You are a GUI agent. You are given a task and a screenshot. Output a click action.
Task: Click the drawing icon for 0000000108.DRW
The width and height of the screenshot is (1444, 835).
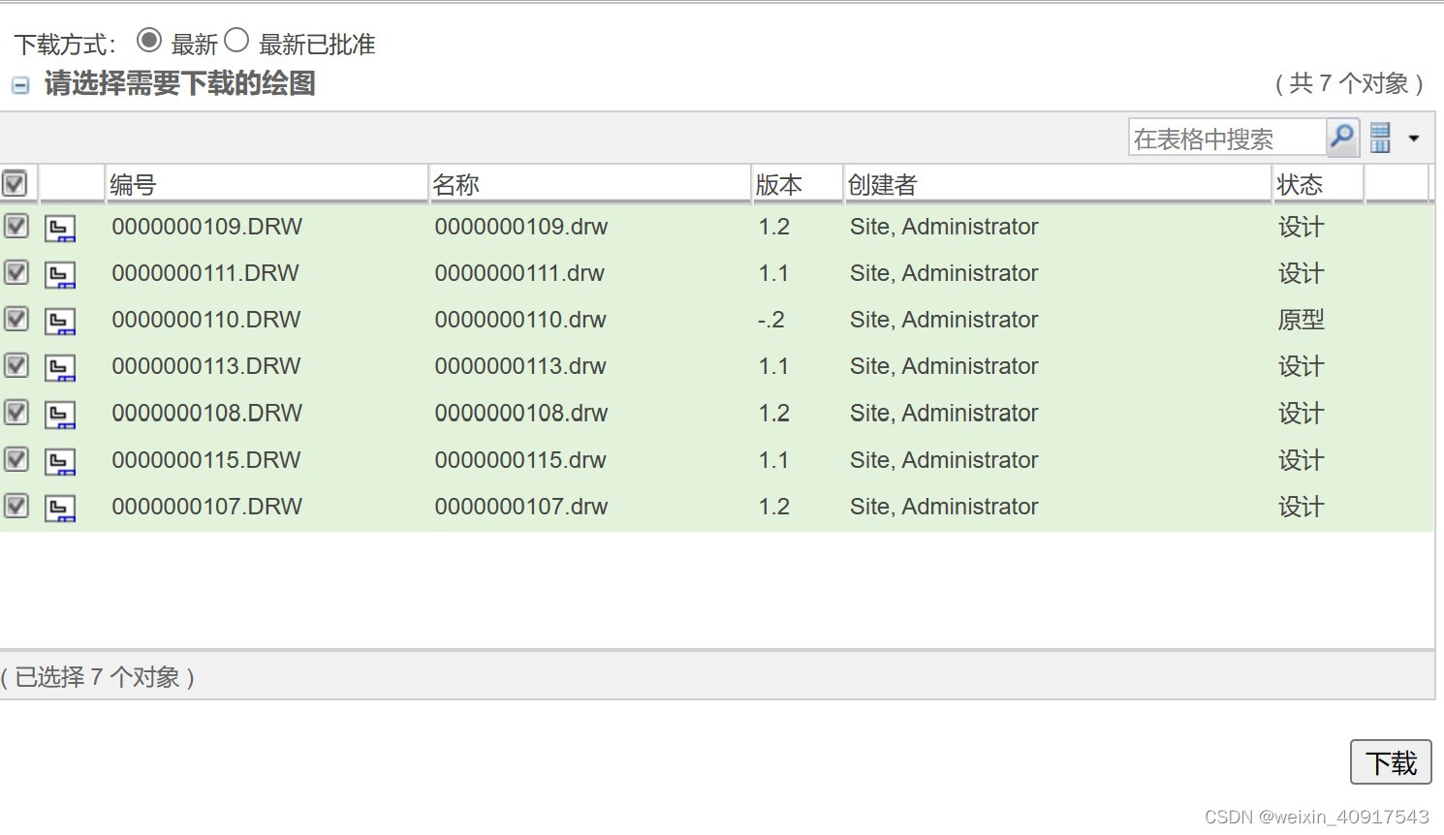pyautogui.click(x=60, y=415)
